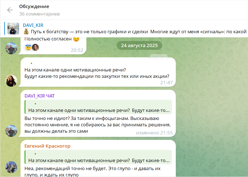Viewport: 248px width, 177px height.
Task: Click the 'изменено 21:55' edited timestamp
Action: click(x=154, y=133)
